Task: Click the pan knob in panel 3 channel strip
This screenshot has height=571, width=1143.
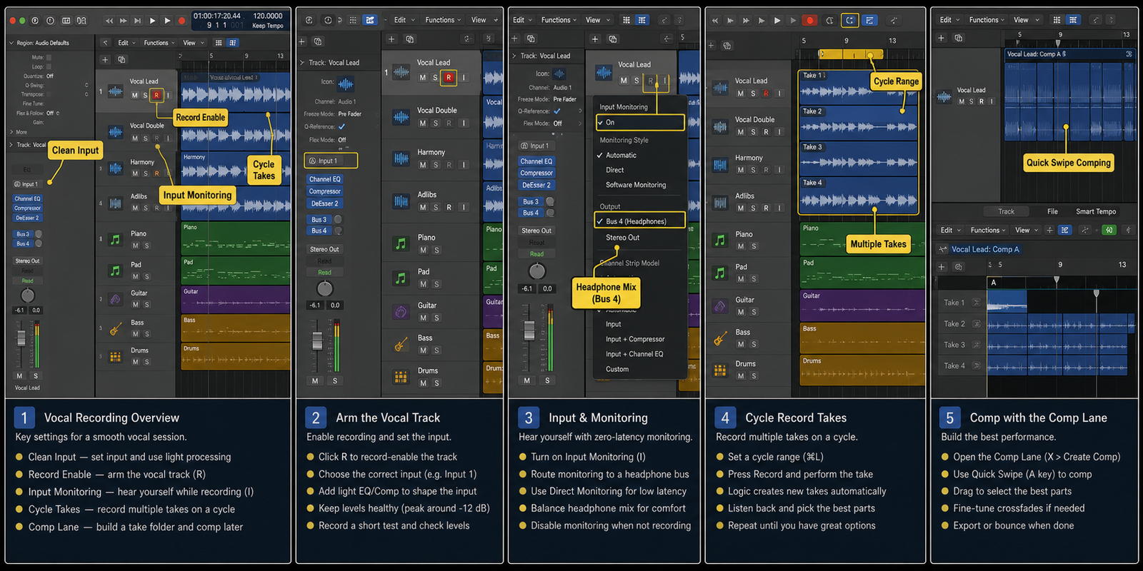Action: pos(537,271)
